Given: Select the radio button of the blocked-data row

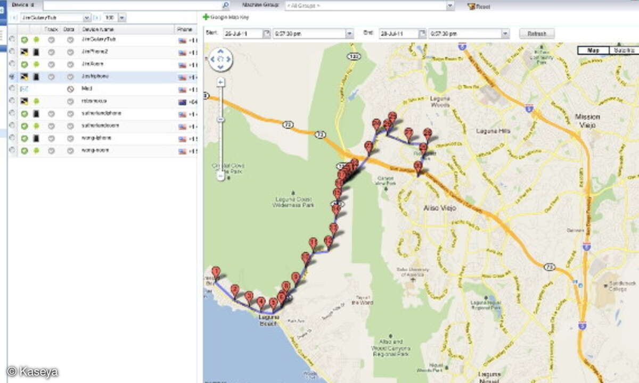Looking at the screenshot, I should click(12, 89).
